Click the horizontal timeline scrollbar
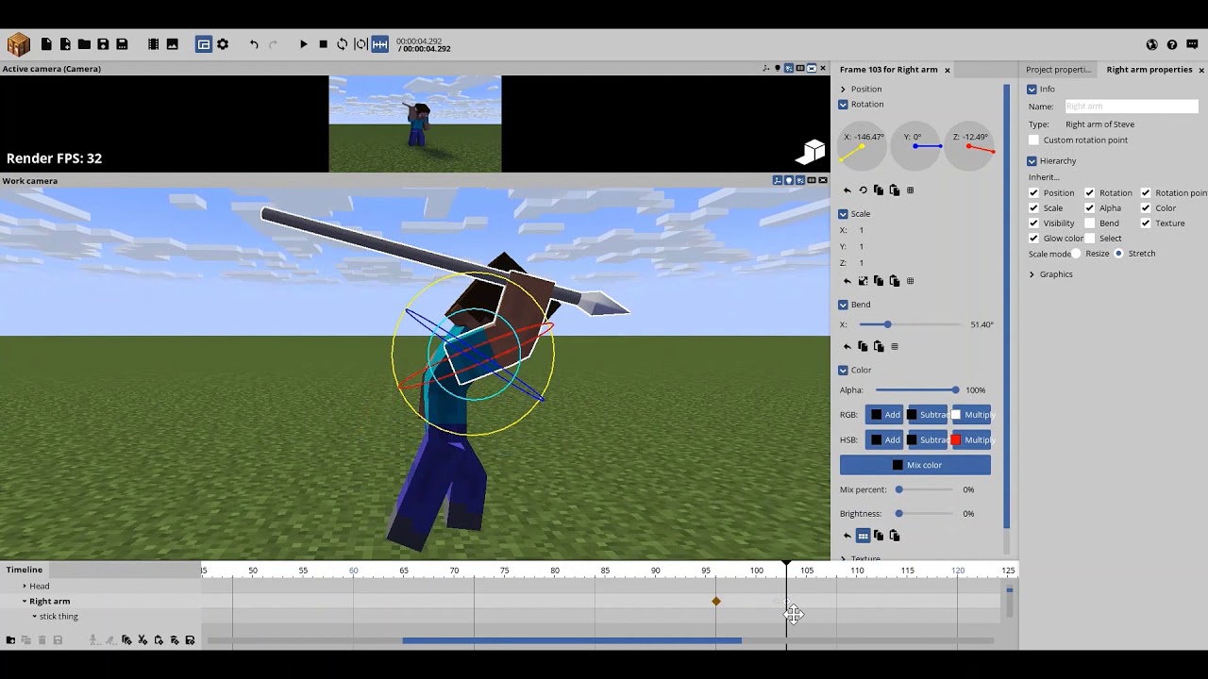This screenshot has width=1208, height=679. pos(572,641)
